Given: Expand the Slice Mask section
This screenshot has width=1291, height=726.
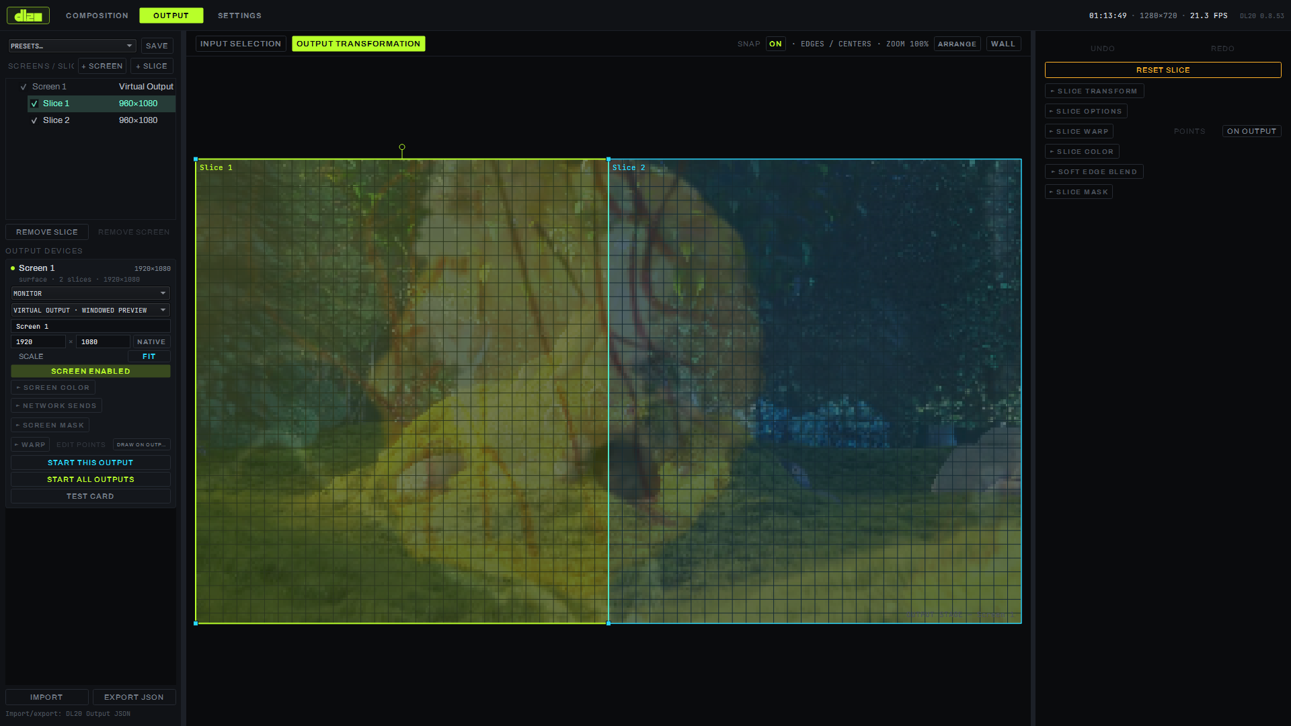Looking at the screenshot, I should pos(1079,192).
